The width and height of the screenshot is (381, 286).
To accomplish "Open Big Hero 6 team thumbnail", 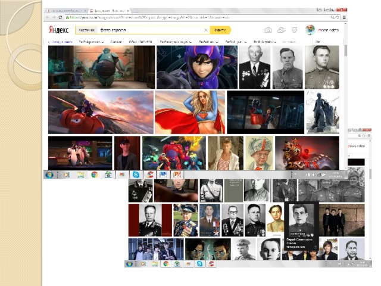I will [174, 153].
